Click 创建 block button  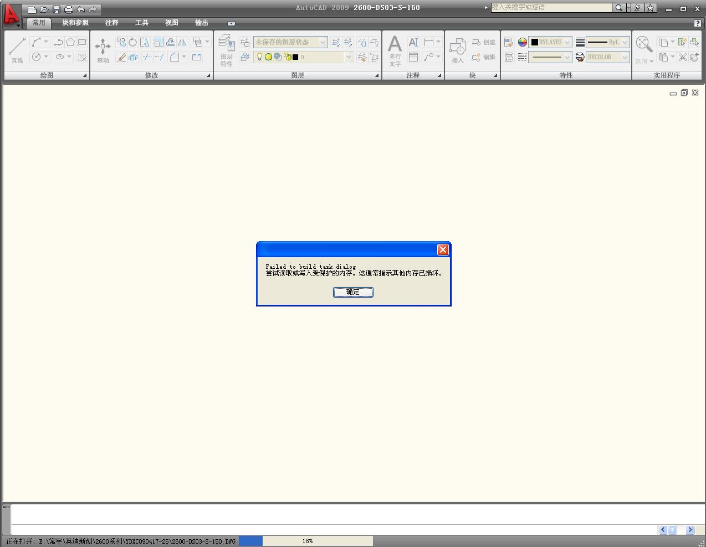click(483, 42)
